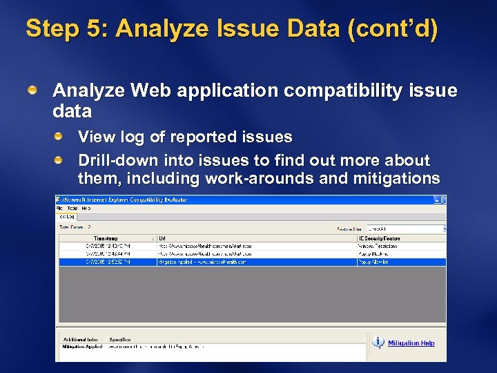Click the Additional Info column header
Viewport: 497px width, 373px height.
pyautogui.click(x=81, y=340)
